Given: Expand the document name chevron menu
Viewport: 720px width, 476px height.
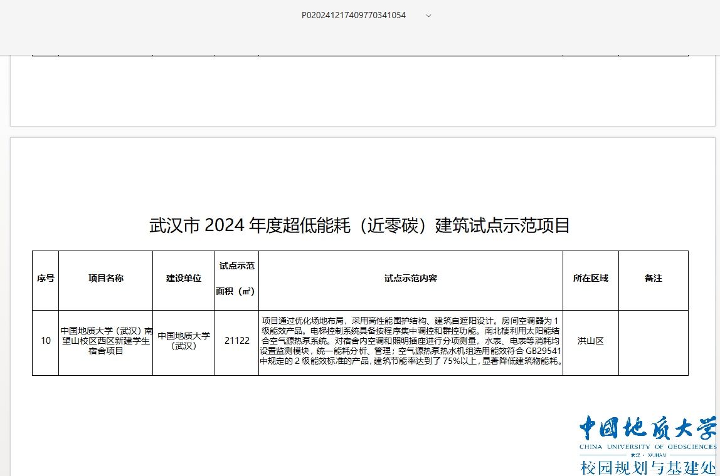Looking at the screenshot, I should tap(428, 16).
